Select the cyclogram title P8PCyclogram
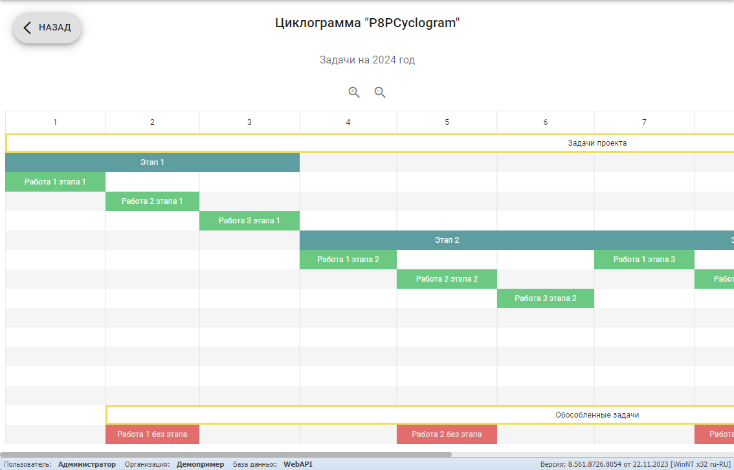The height and width of the screenshot is (470, 734). [x=367, y=21]
